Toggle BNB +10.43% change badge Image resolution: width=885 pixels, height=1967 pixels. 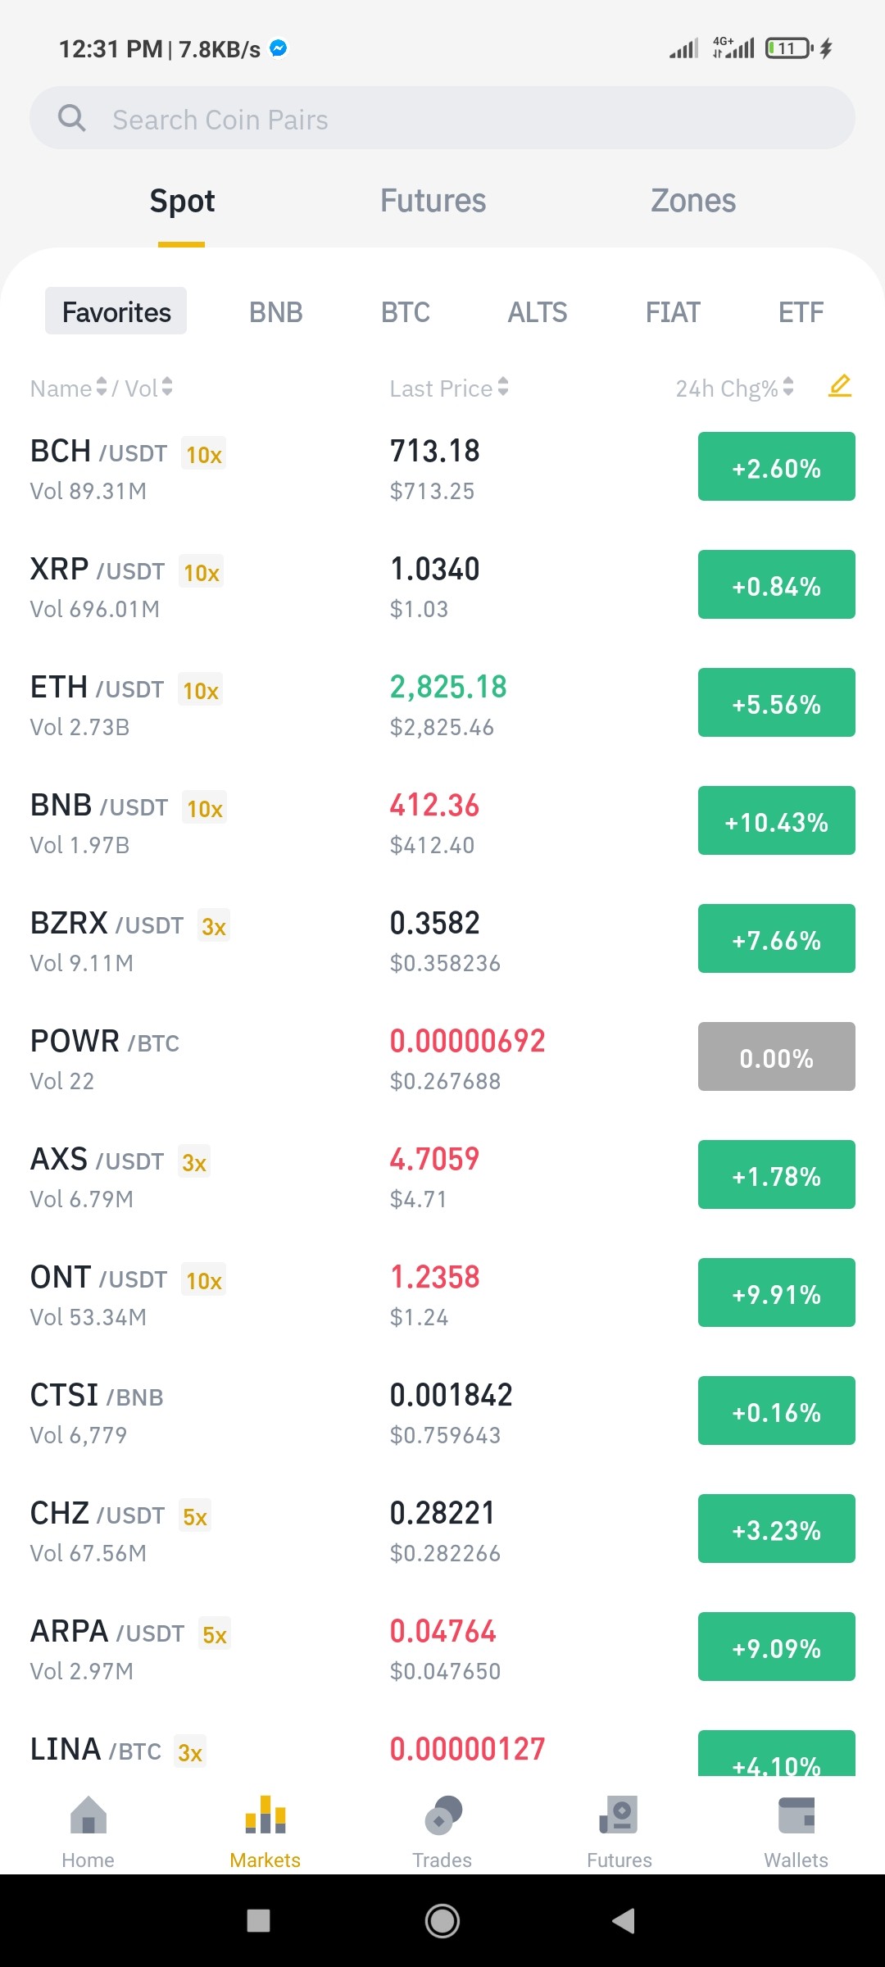(x=777, y=820)
